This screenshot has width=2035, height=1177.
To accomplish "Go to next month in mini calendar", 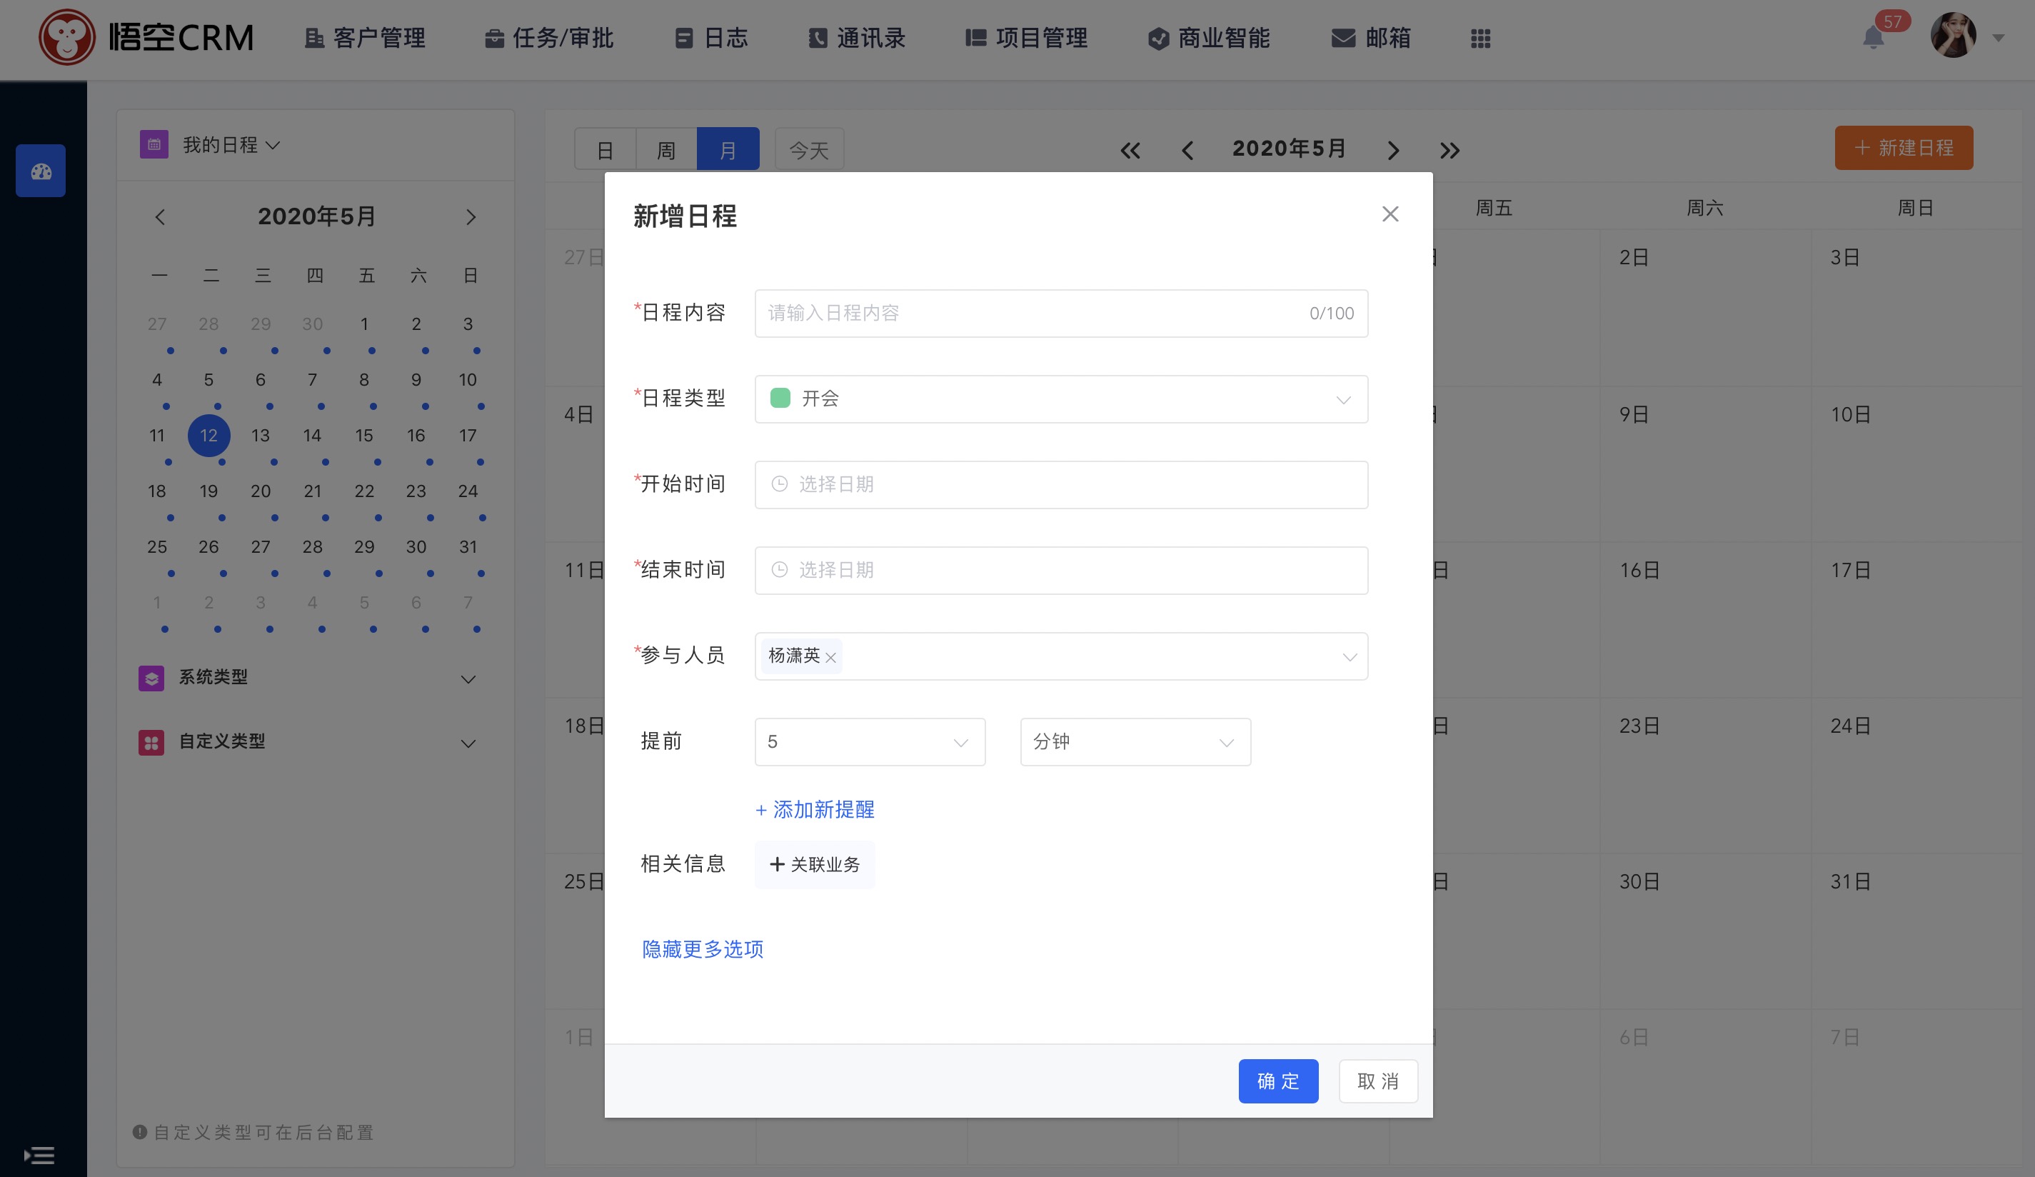I will [471, 217].
